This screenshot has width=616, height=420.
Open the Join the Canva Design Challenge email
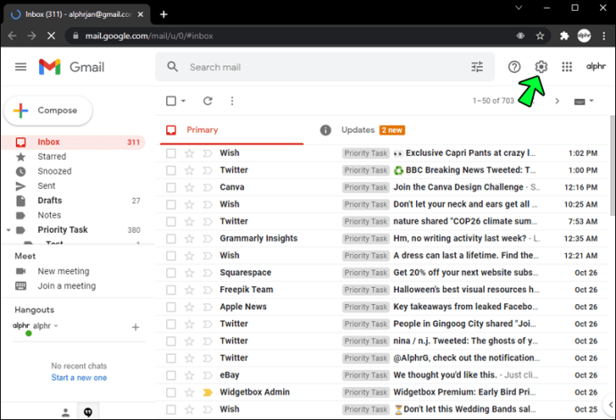(x=459, y=187)
